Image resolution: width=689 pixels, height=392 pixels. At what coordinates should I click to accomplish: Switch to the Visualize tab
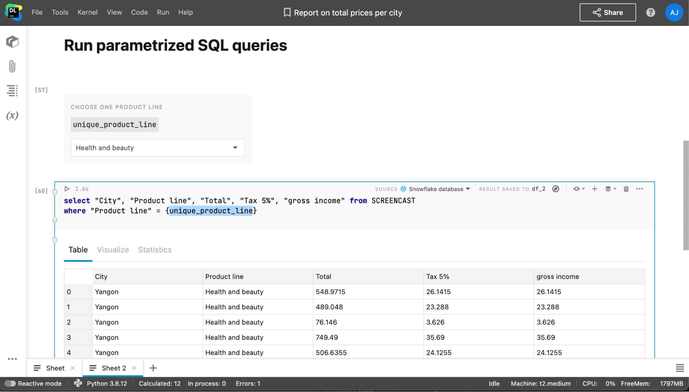113,250
